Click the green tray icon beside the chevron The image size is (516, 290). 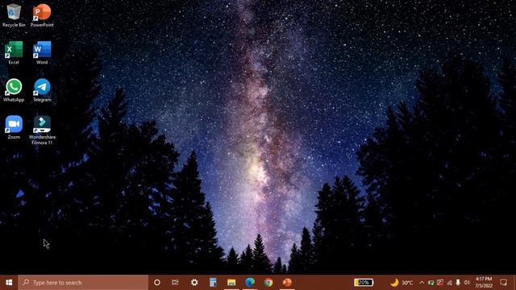click(x=431, y=283)
